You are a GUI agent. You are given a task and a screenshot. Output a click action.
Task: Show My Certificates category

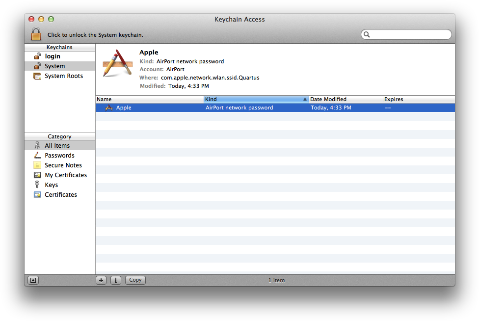coord(65,175)
